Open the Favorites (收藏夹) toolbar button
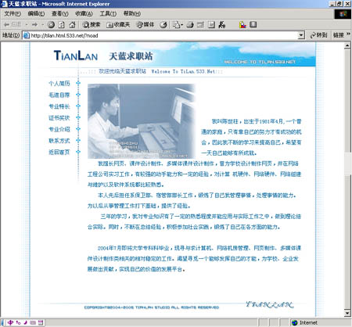This screenshot has height=327, width=352. point(118,25)
